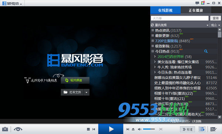222x134 pixels.
Task: Open the toolbox briefcase icon
Action: click(5, 129)
